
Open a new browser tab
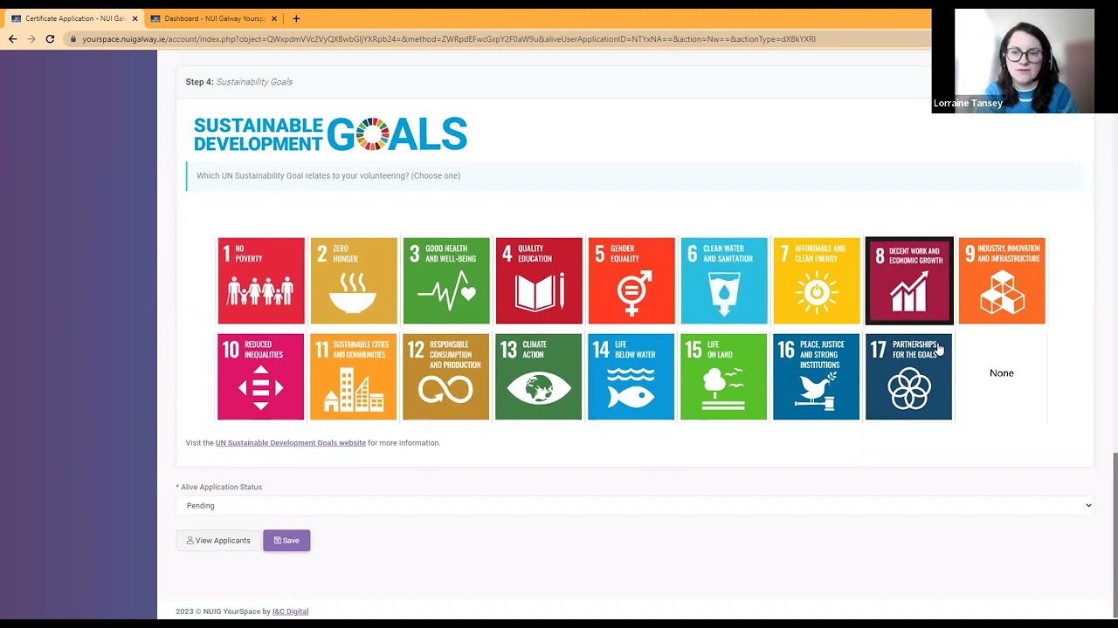[296, 18]
